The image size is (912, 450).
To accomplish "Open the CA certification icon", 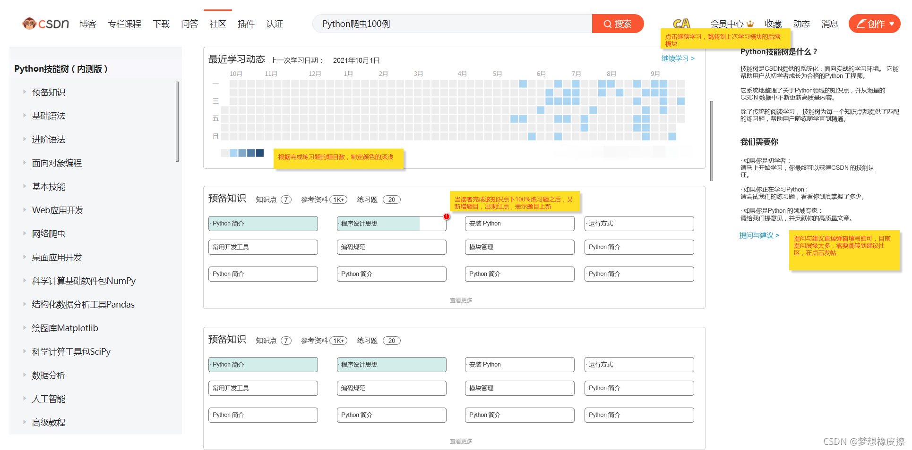I will [681, 24].
